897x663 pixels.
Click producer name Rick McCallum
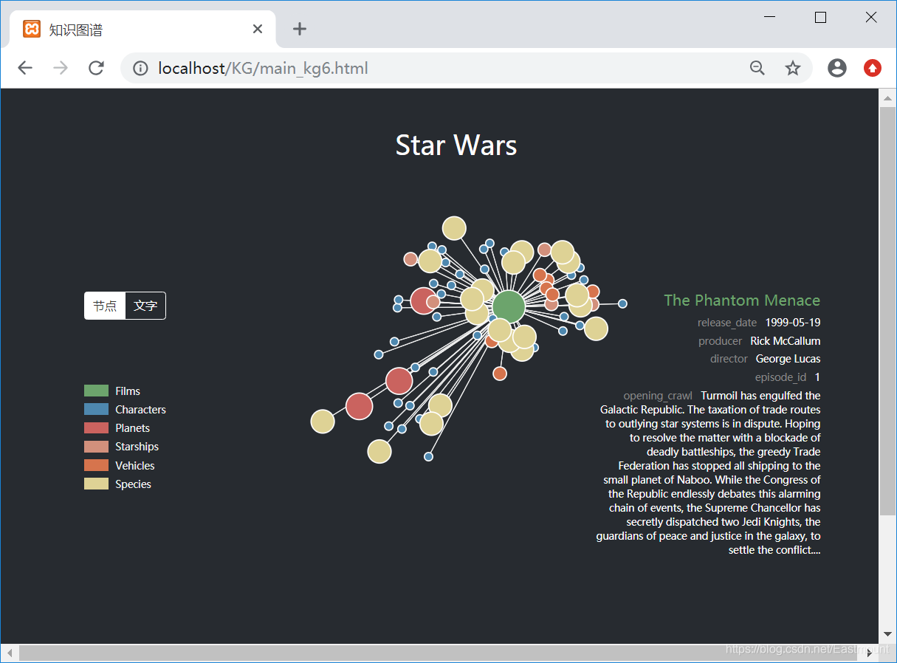click(785, 341)
